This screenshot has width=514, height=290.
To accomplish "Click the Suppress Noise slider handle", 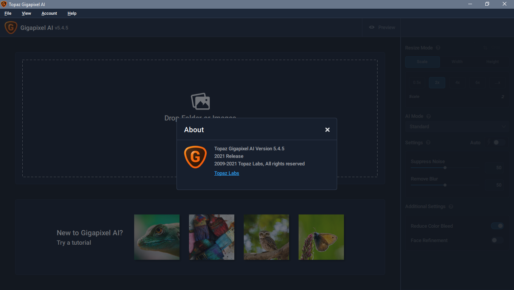I will (445, 168).
